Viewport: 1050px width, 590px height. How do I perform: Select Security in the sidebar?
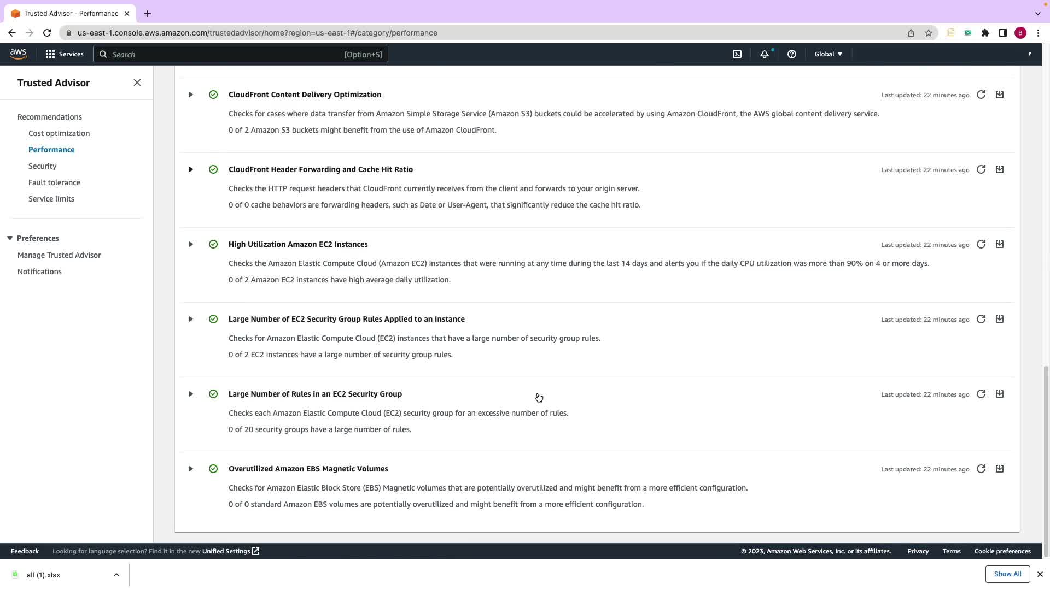tap(43, 166)
